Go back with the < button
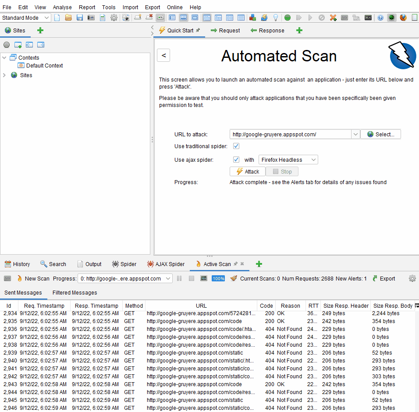 point(163,55)
